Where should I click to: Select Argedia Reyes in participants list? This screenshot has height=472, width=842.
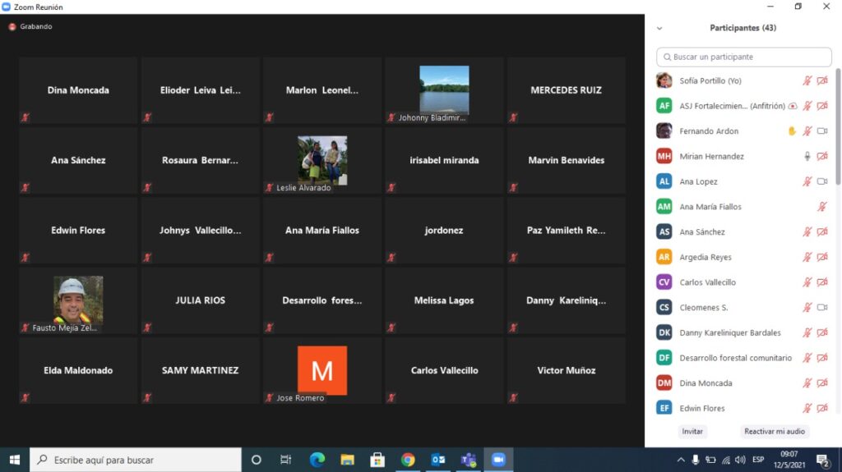pos(706,257)
